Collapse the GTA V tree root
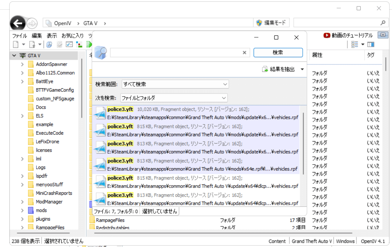The width and height of the screenshot is (392, 247). [14, 56]
